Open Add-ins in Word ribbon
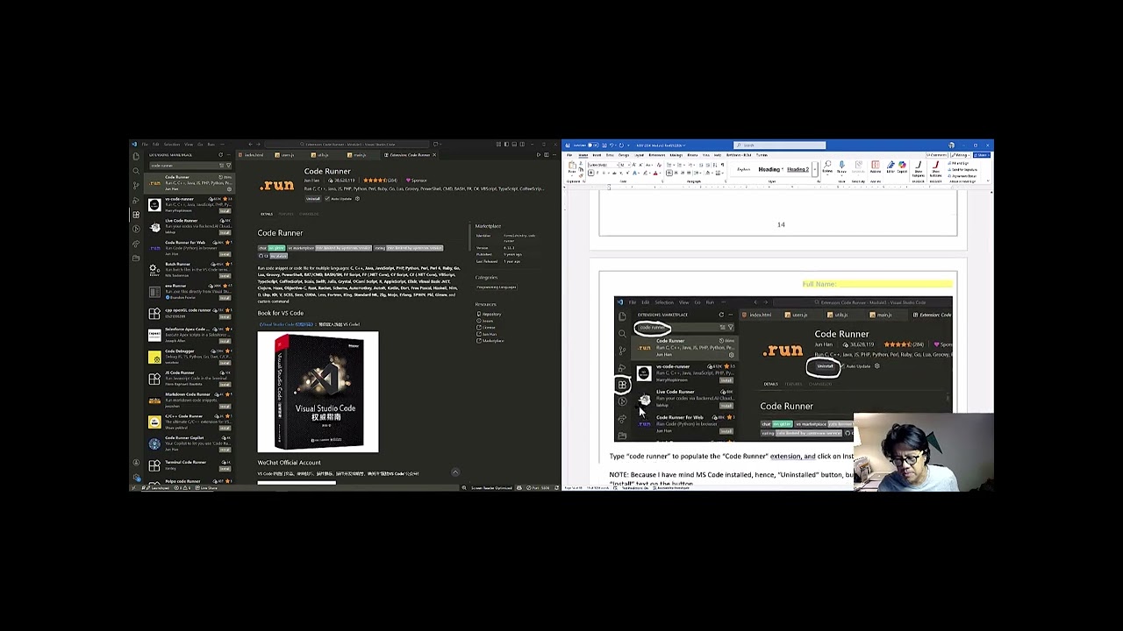Screen dimensions: 1123x631 pos(875,167)
